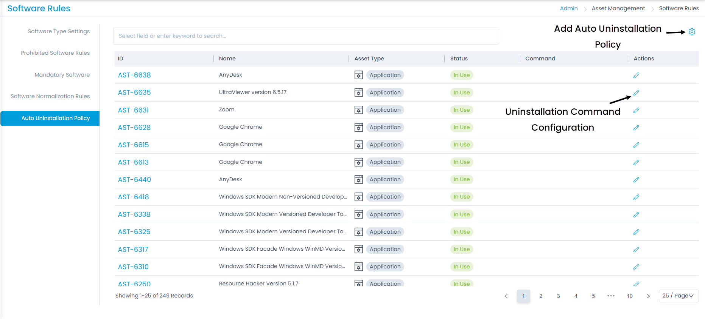Select Mandatory Software in sidebar
705x319 pixels.
(x=62, y=75)
